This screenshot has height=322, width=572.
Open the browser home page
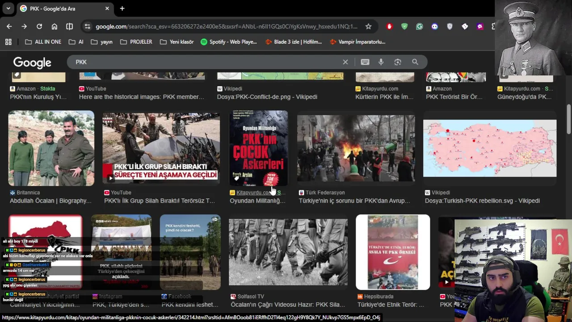pyautogui.click(x=55, y=26)
